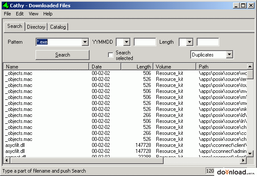
Task: Click horizontal scrollbar right arrow
Action: click(244, 160)
